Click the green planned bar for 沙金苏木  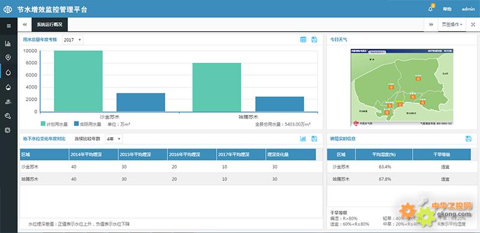[79, 81]
